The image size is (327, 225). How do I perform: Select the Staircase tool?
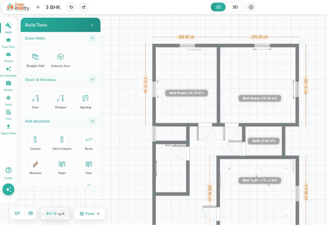coord(35,166)
